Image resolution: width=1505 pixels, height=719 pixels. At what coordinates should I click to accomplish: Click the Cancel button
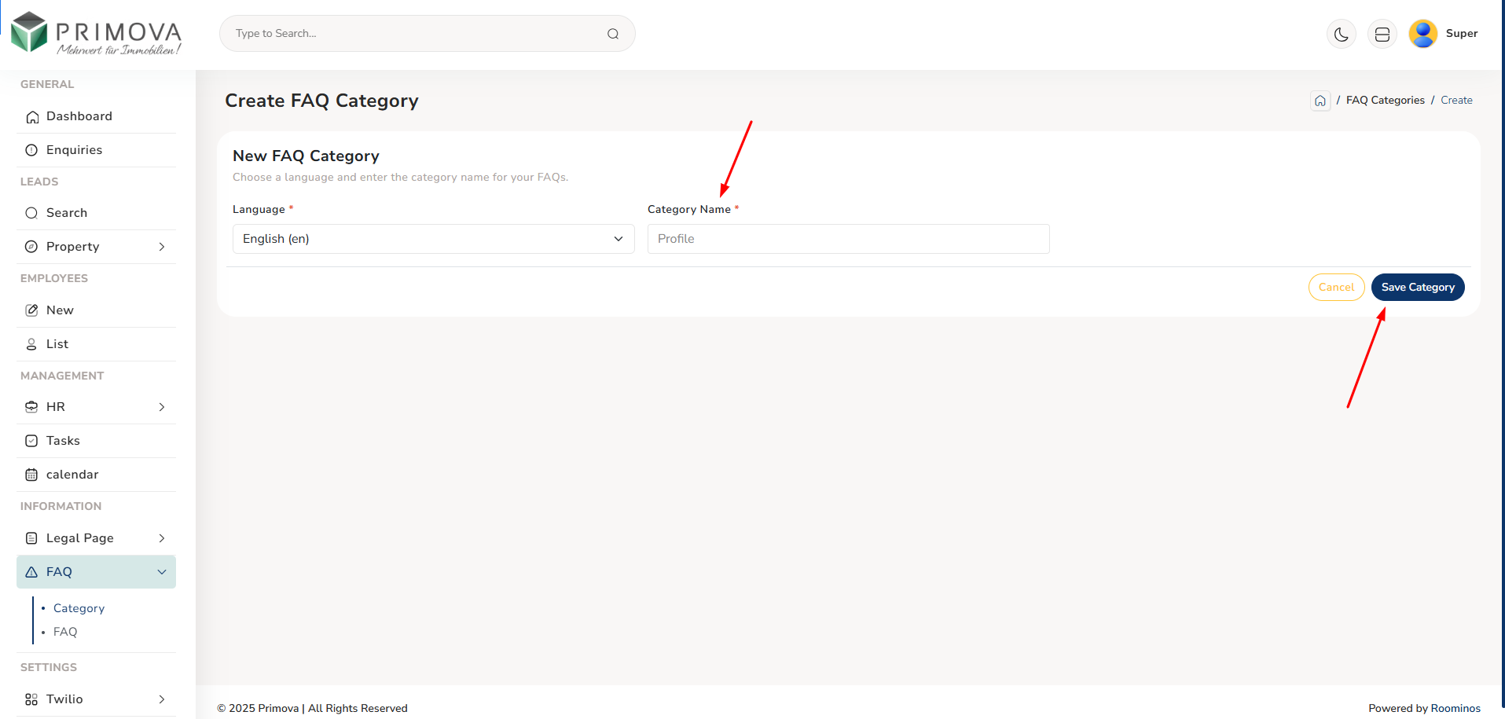(x=1336, y=288)
